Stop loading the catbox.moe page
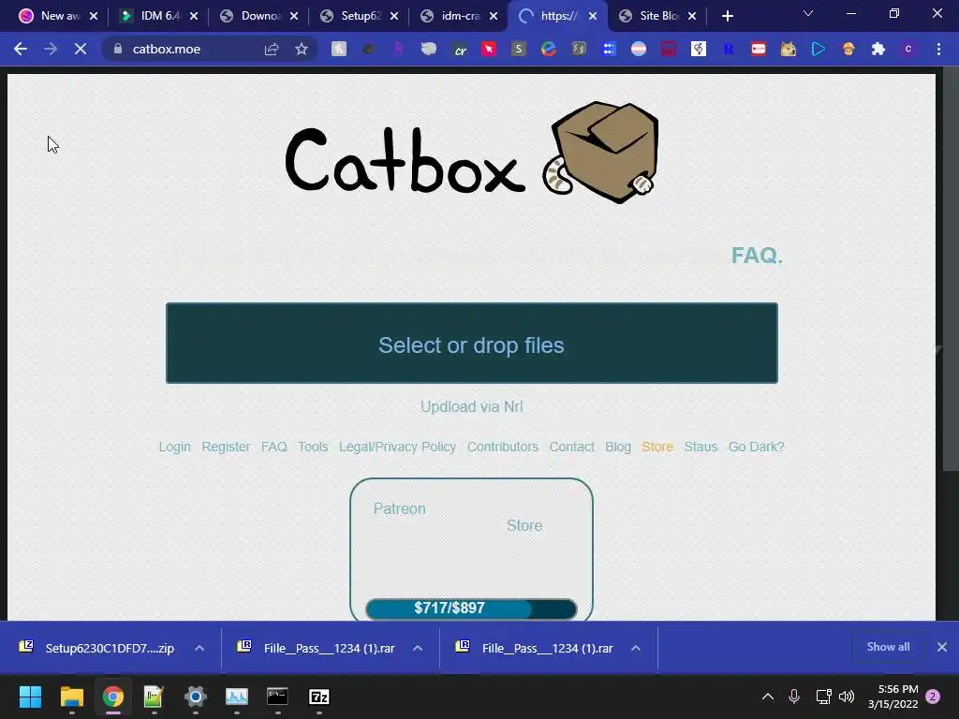Image resolution: width=959 pixels, height=719 pixels. [x=81, y=49]
